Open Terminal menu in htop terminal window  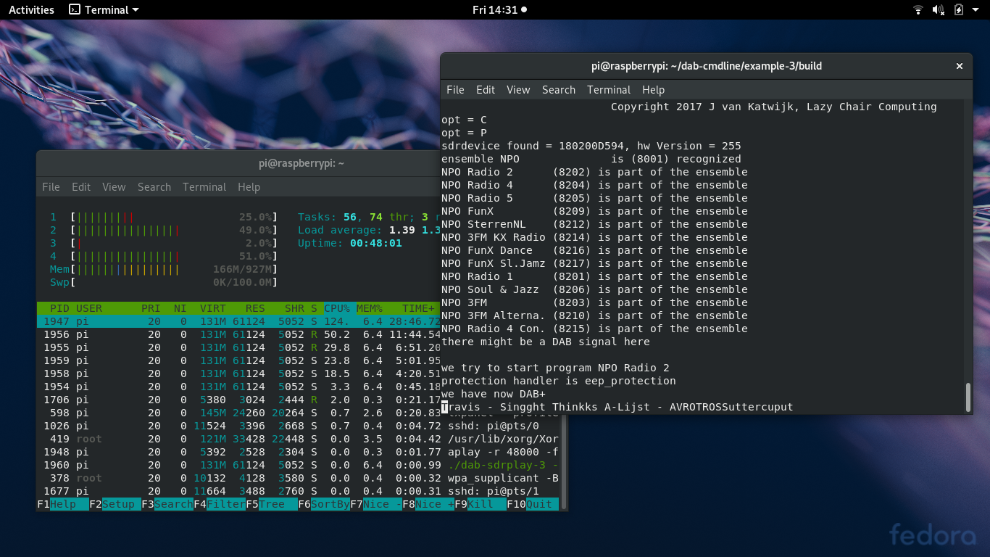click(x=204, y=187)
